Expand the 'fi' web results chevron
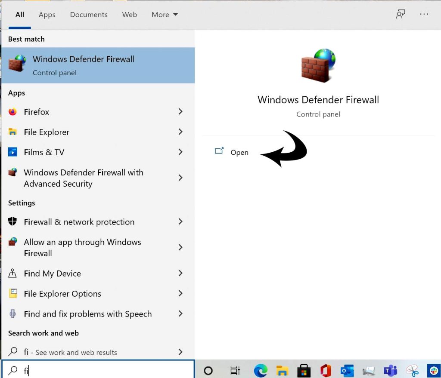441x378 pixels. (180, 352)
